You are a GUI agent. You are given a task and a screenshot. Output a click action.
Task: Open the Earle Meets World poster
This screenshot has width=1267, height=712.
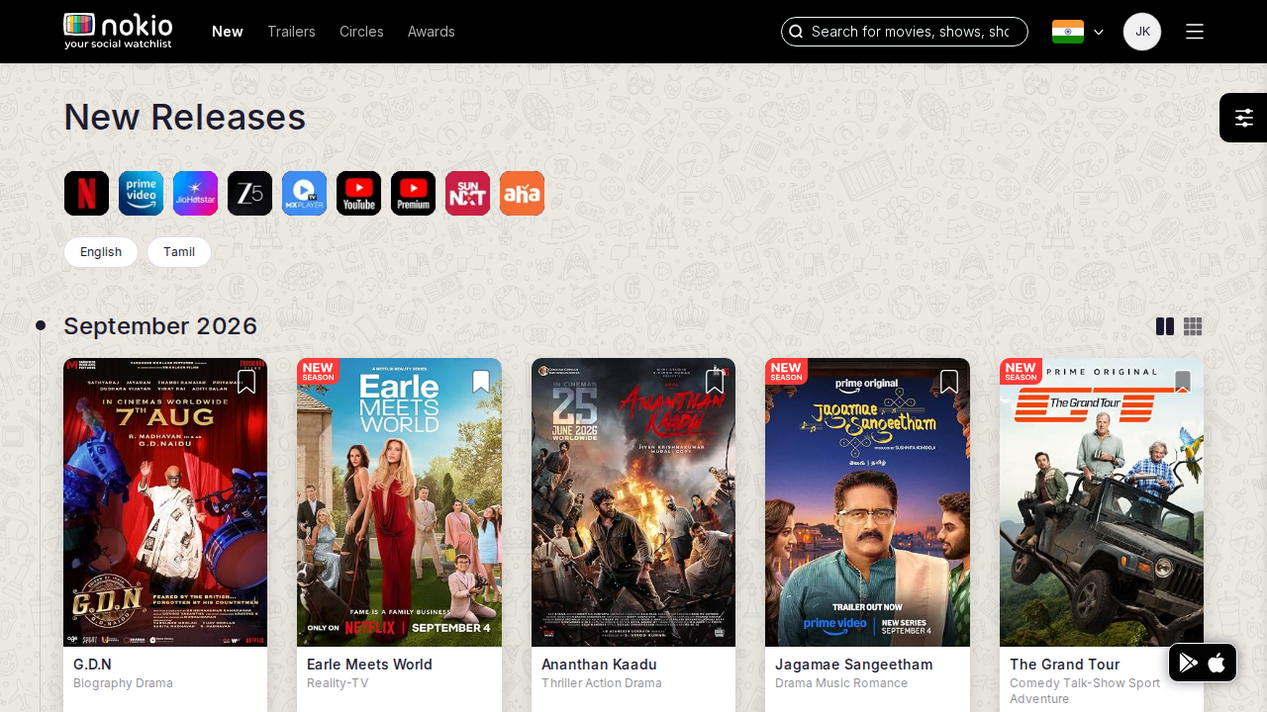pyautogui.click(x=399, y=502)
